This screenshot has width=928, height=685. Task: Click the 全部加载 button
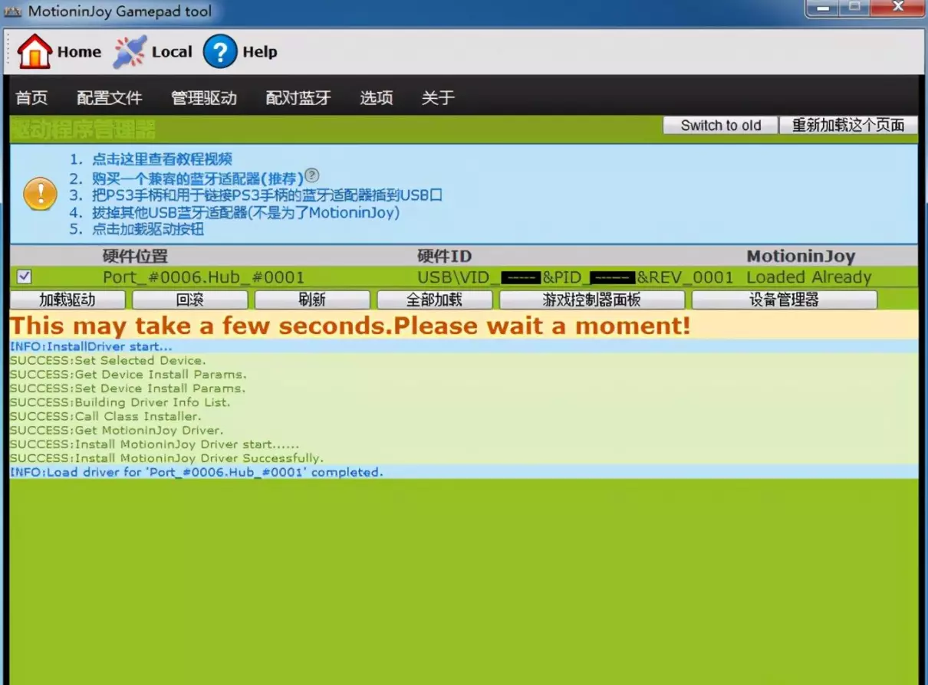click(x=435, y=300)
